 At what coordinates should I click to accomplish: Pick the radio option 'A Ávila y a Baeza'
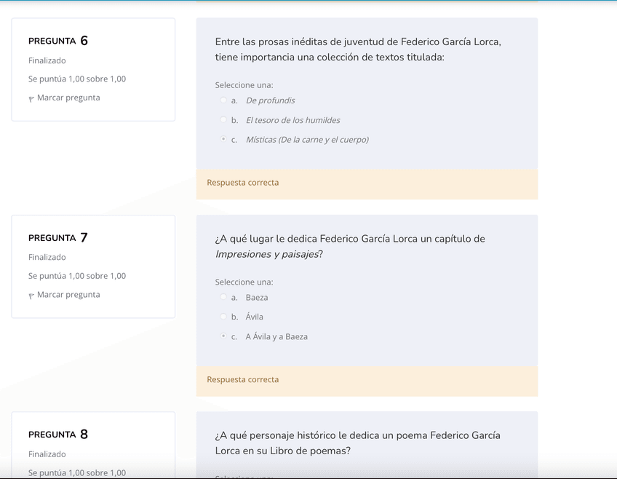(223, 336)
